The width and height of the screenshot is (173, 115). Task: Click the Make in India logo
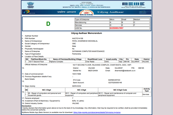click(144, 12)
